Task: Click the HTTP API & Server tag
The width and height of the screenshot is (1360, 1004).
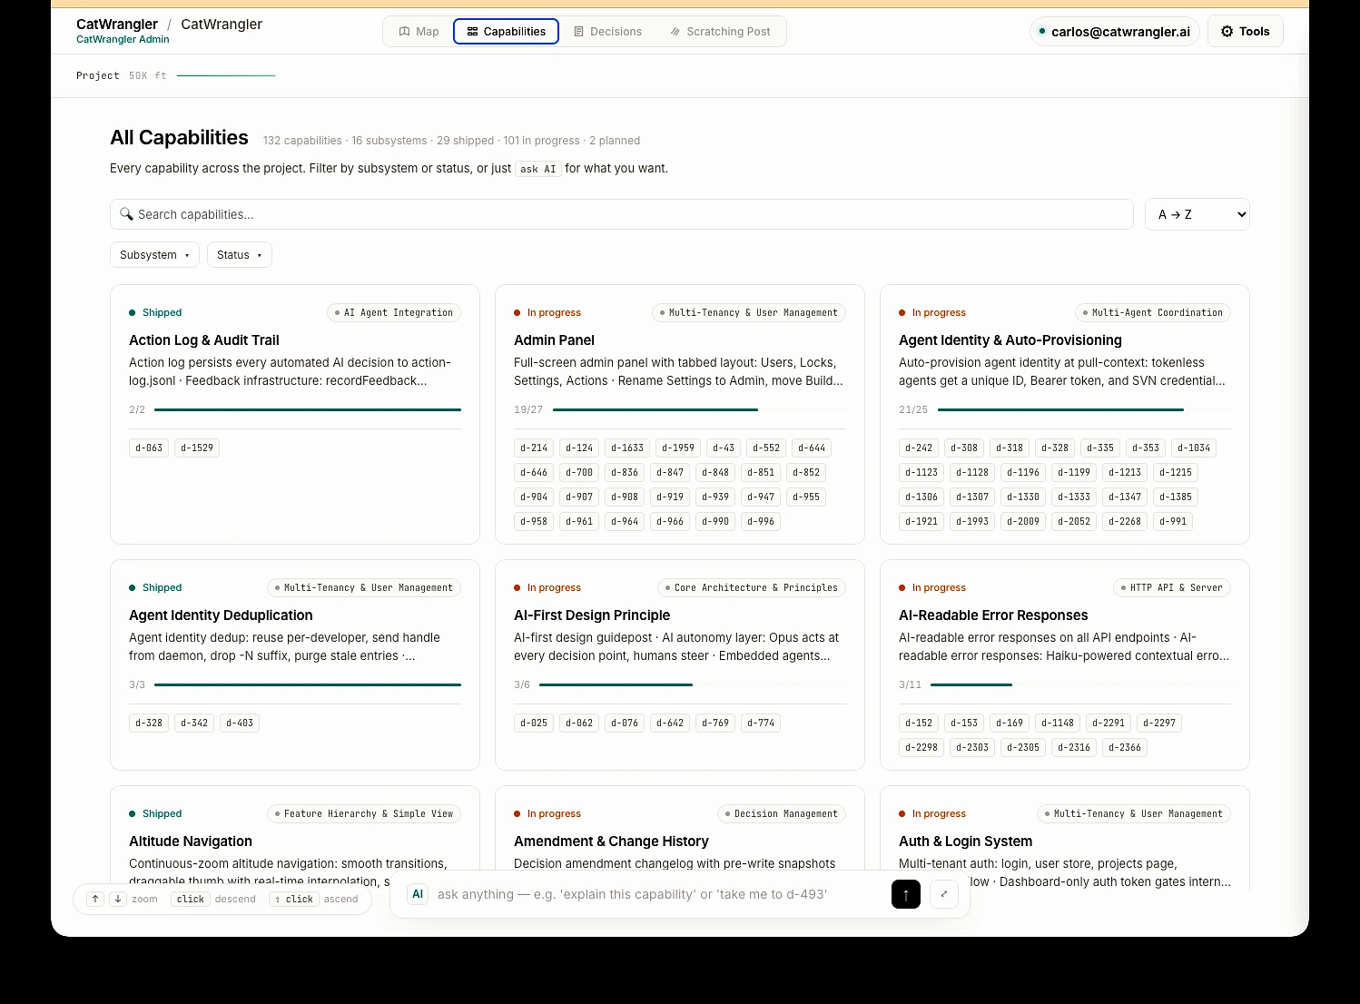Action: point(1172,587)
